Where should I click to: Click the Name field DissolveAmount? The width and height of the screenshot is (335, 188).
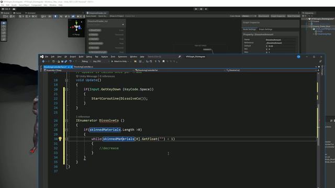point(281,40)
